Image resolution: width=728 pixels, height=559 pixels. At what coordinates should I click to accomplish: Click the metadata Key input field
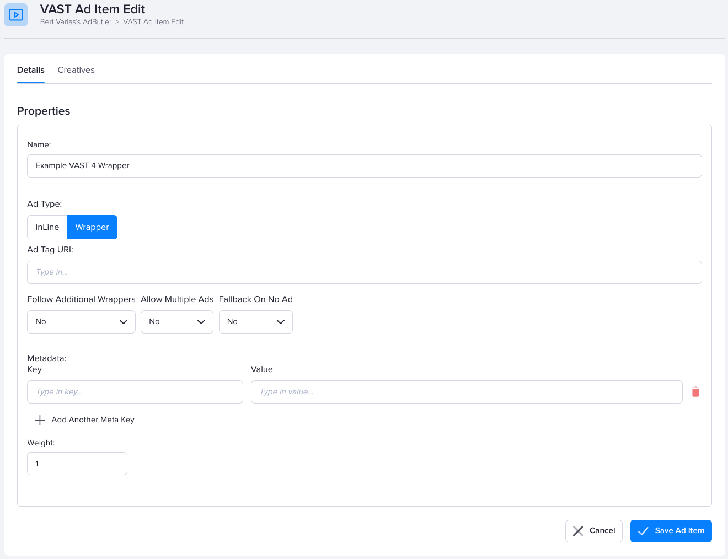(x=135, y=392)
